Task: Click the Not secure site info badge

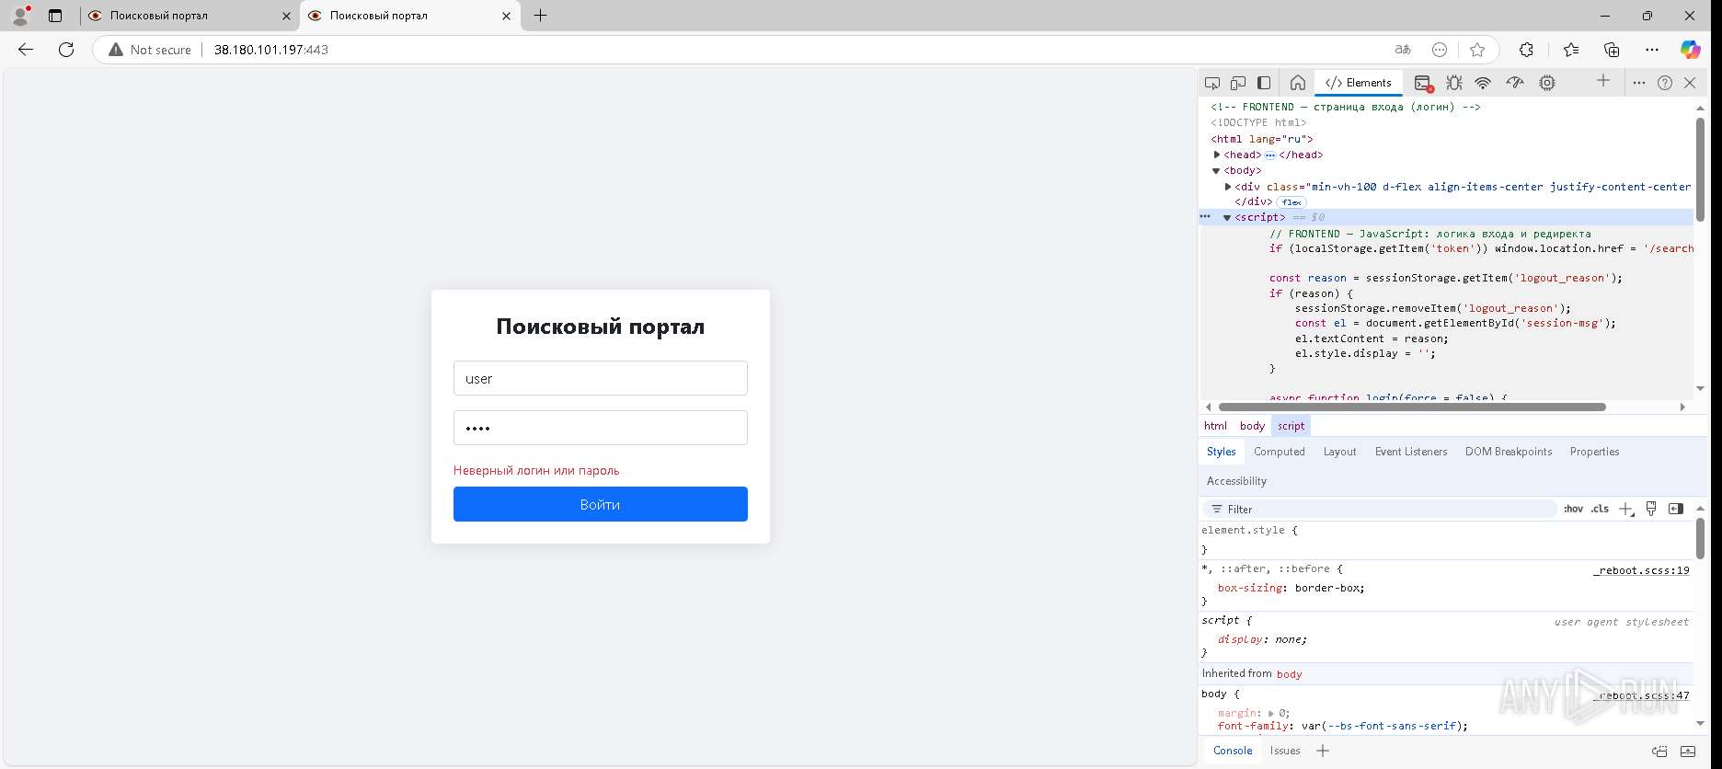Action: click(x=150, y=50)
